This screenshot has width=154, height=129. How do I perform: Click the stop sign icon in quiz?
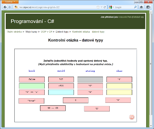pos(131,117)
